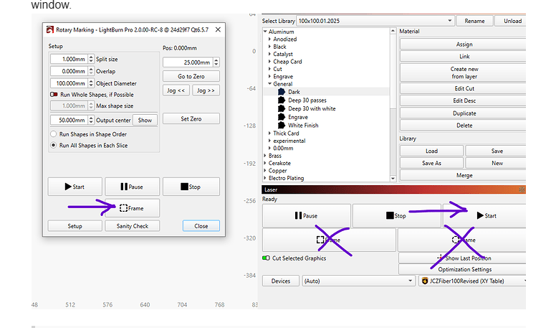Image resolution: width=551 pixels, height=328 pixels.
Task: Open the (Auto) port dropdown
Action: [x=358, y=281]
